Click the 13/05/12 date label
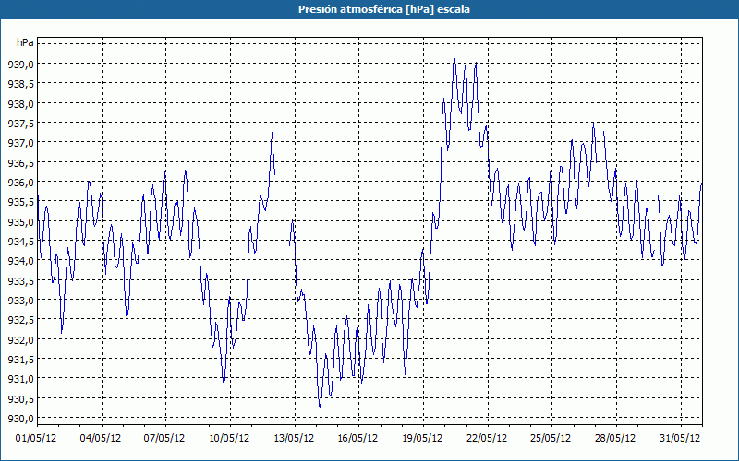The width and height of the screenshot is (739, 461). [294, 439]
